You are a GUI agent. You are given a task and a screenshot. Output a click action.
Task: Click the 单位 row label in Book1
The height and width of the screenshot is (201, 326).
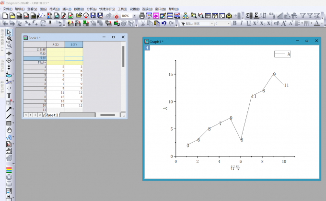click(x=35, y=54)
